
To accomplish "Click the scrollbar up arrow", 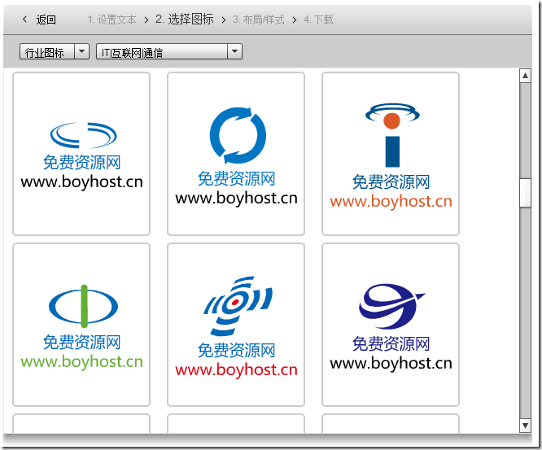I will pos(525,76).
